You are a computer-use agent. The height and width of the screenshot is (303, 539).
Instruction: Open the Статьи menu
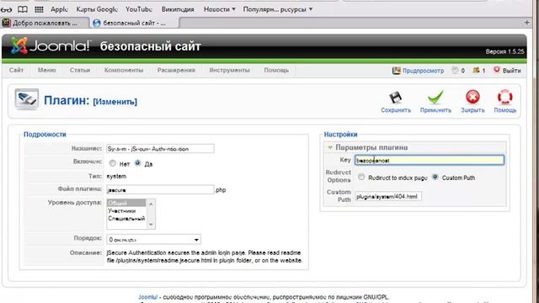tap(80, 70)
